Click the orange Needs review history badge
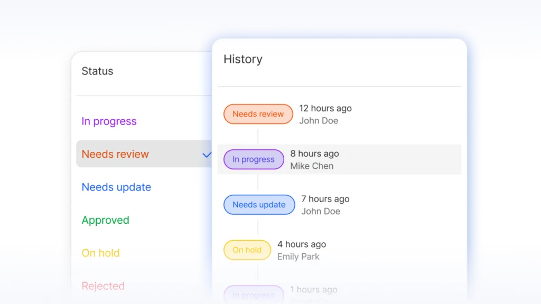The image size is (541, 304). pos(258,114)
